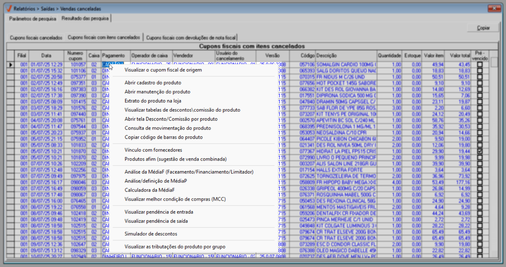The image size is (506, 267).
Task: Open Vínculo com fornecedores option
Action: (x=153, y=150)
